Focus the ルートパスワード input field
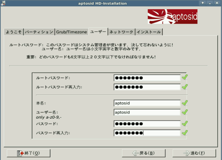Image resolution: width=222 pixels, height=160 pixels. (x=147, y=78)
